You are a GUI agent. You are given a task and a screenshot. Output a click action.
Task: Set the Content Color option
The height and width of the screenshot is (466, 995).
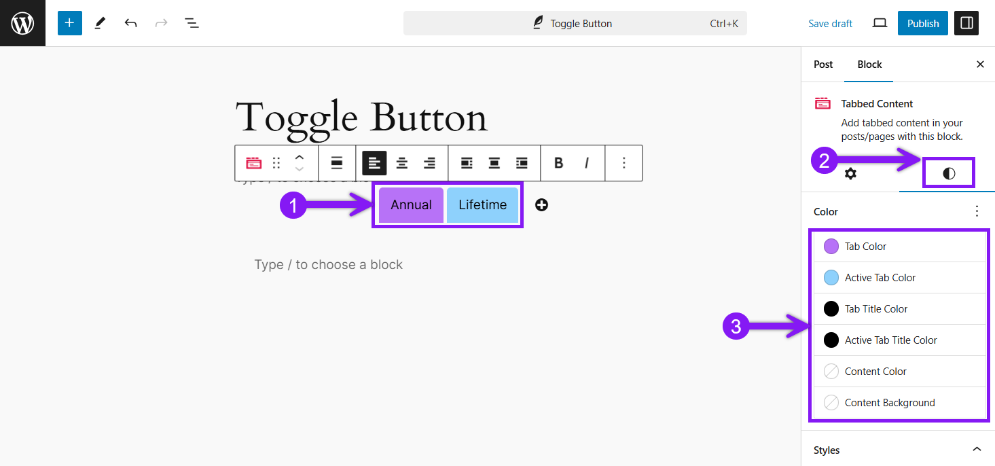[x=899, y=372]
